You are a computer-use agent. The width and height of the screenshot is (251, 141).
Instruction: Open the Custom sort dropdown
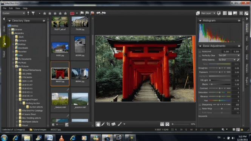click(x=14, y=13)
